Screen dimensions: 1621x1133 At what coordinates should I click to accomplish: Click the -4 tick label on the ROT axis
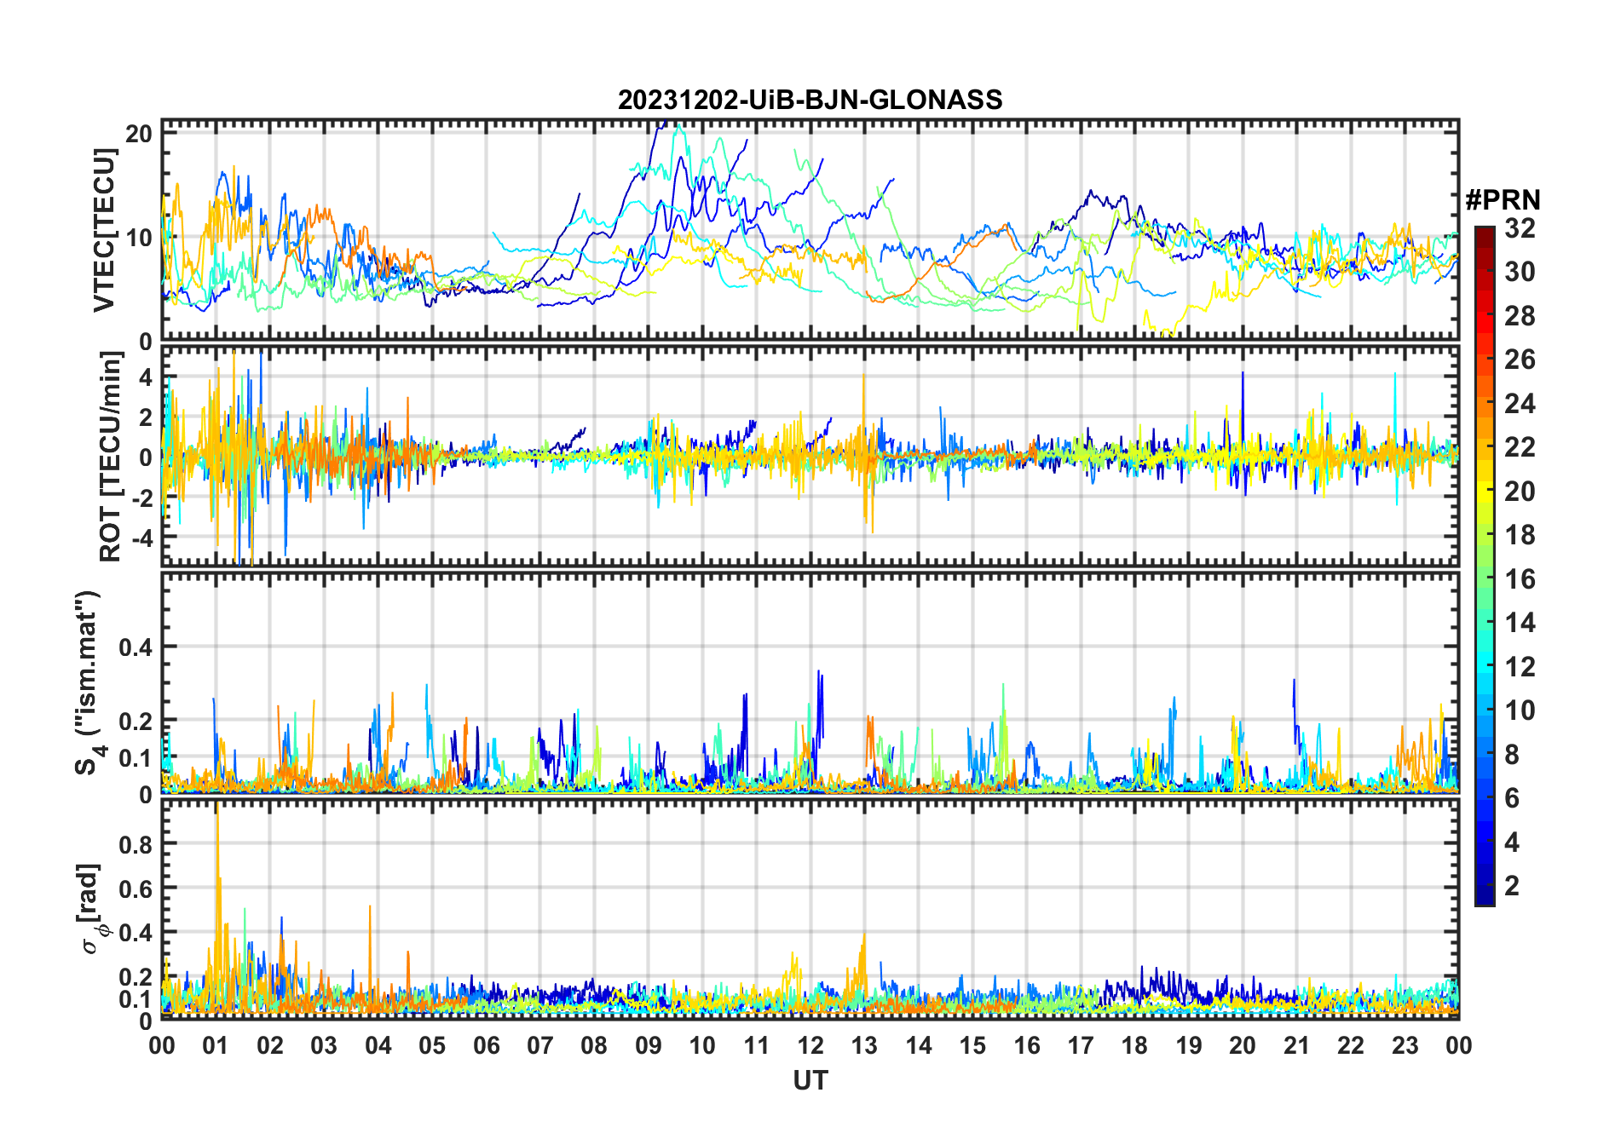pyautogui.click(x=141, y=538)
